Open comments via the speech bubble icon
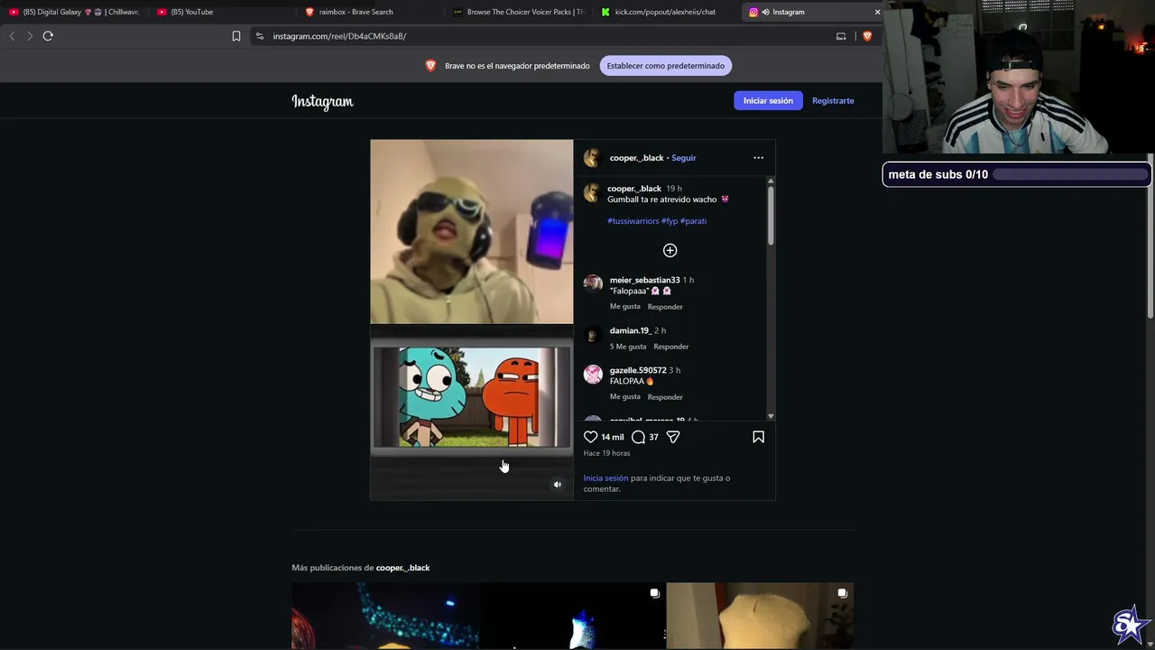The height and width of the screenshot is (650, 1155). pos(638,437)
